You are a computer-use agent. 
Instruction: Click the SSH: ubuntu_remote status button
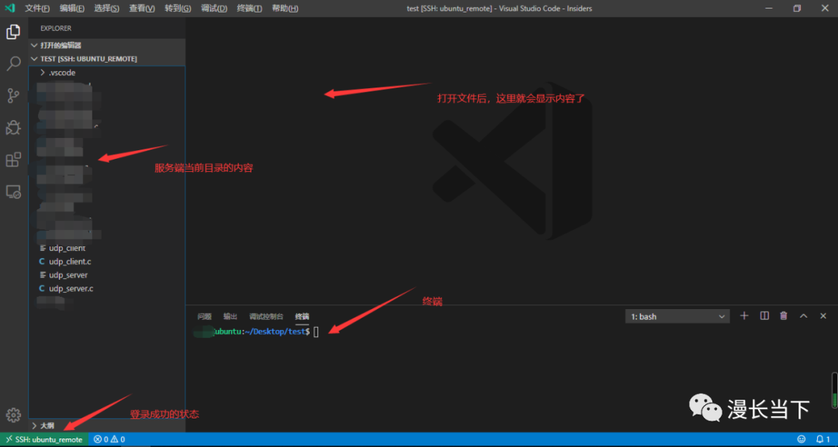pos(44,439)
